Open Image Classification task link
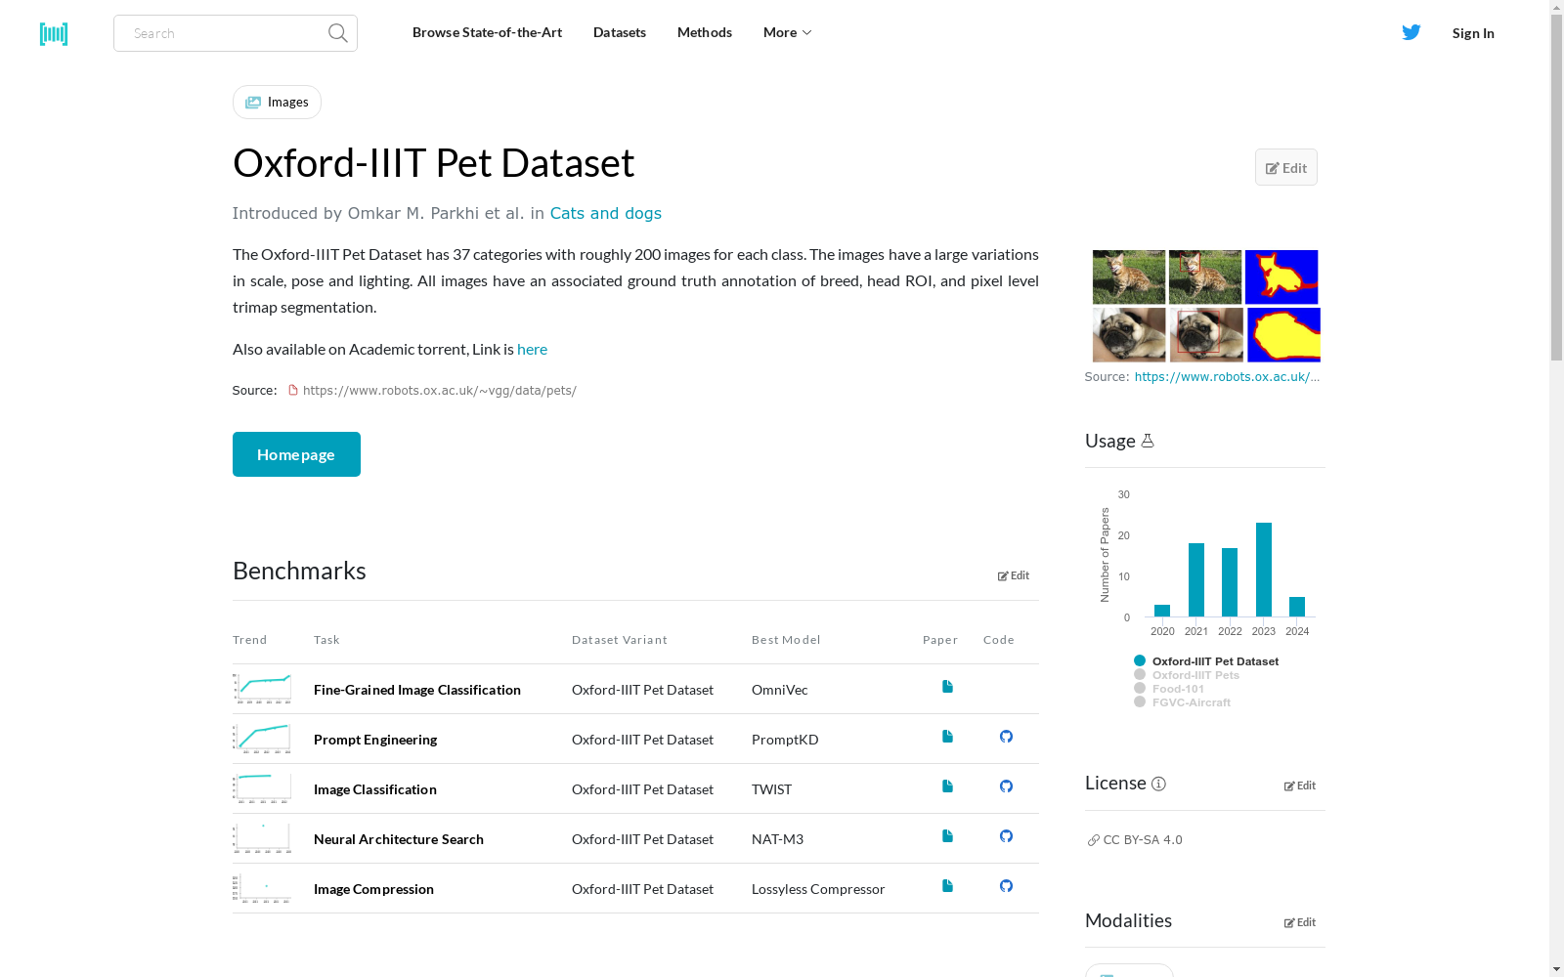This screenshot has width=1564, height=977. click(375, 789)
